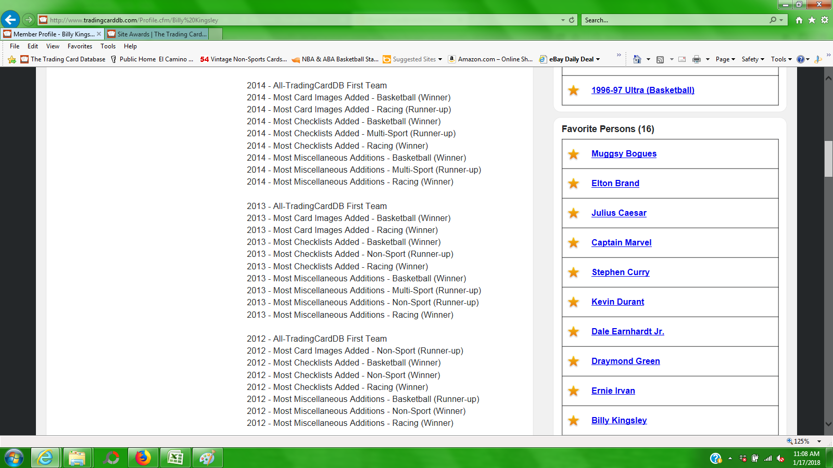Image resolution: width=833 pixels, height=468 pixels.
Task: Close the Member Profile tab
Action: point(99,34)
